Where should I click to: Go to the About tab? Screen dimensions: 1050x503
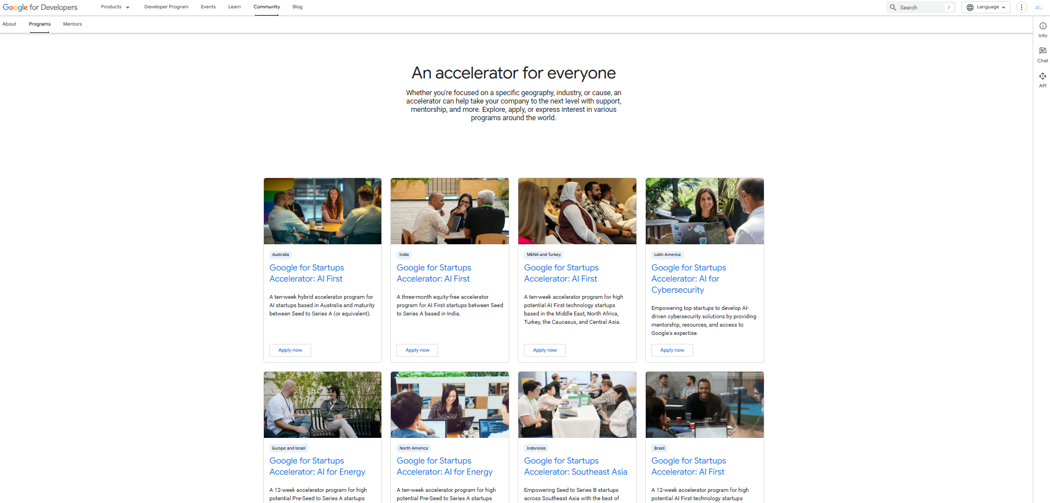pyautogui.click(x=9, y=24)
